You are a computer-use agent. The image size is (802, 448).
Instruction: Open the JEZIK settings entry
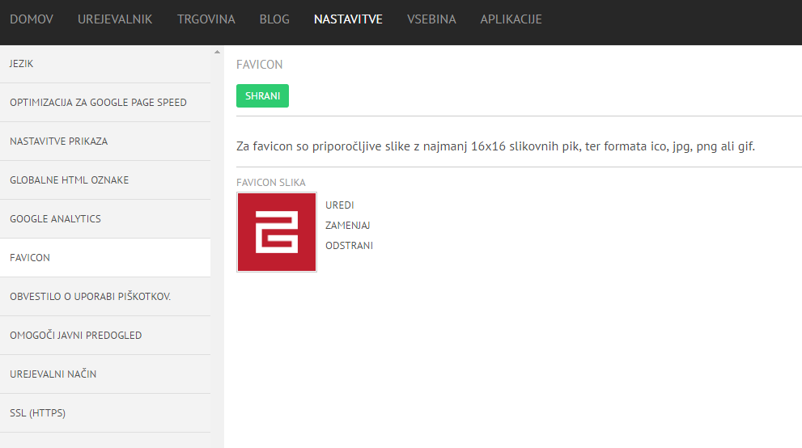[105, 64]
